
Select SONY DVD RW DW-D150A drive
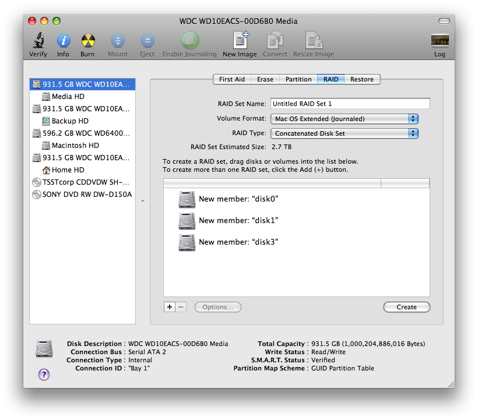coord(82,195)
